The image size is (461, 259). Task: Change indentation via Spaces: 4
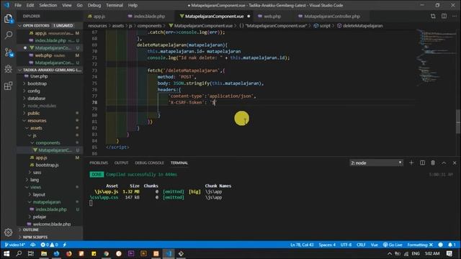pyautogui.click(x=327, y=245)
